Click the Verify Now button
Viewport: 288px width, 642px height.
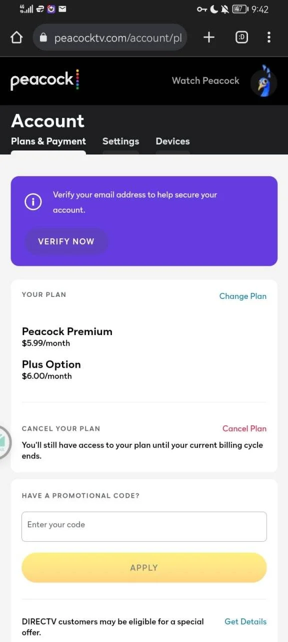pyautogui.click(x=66, y=241)
